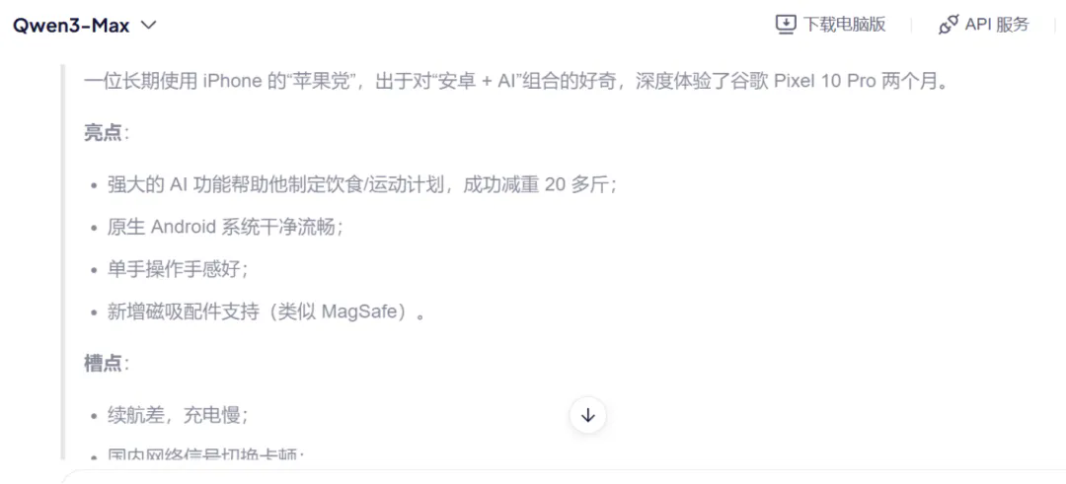Click the download desktop monitor icon
The height and width of the screenshot is (484, 1066).
point(786,25)
